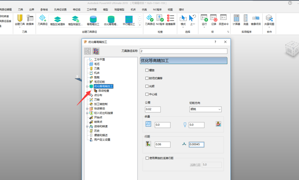Open the 参考线 ribbon tab
Image resolution: width=299 pixels, height=180 pixels.
[44, 10]
